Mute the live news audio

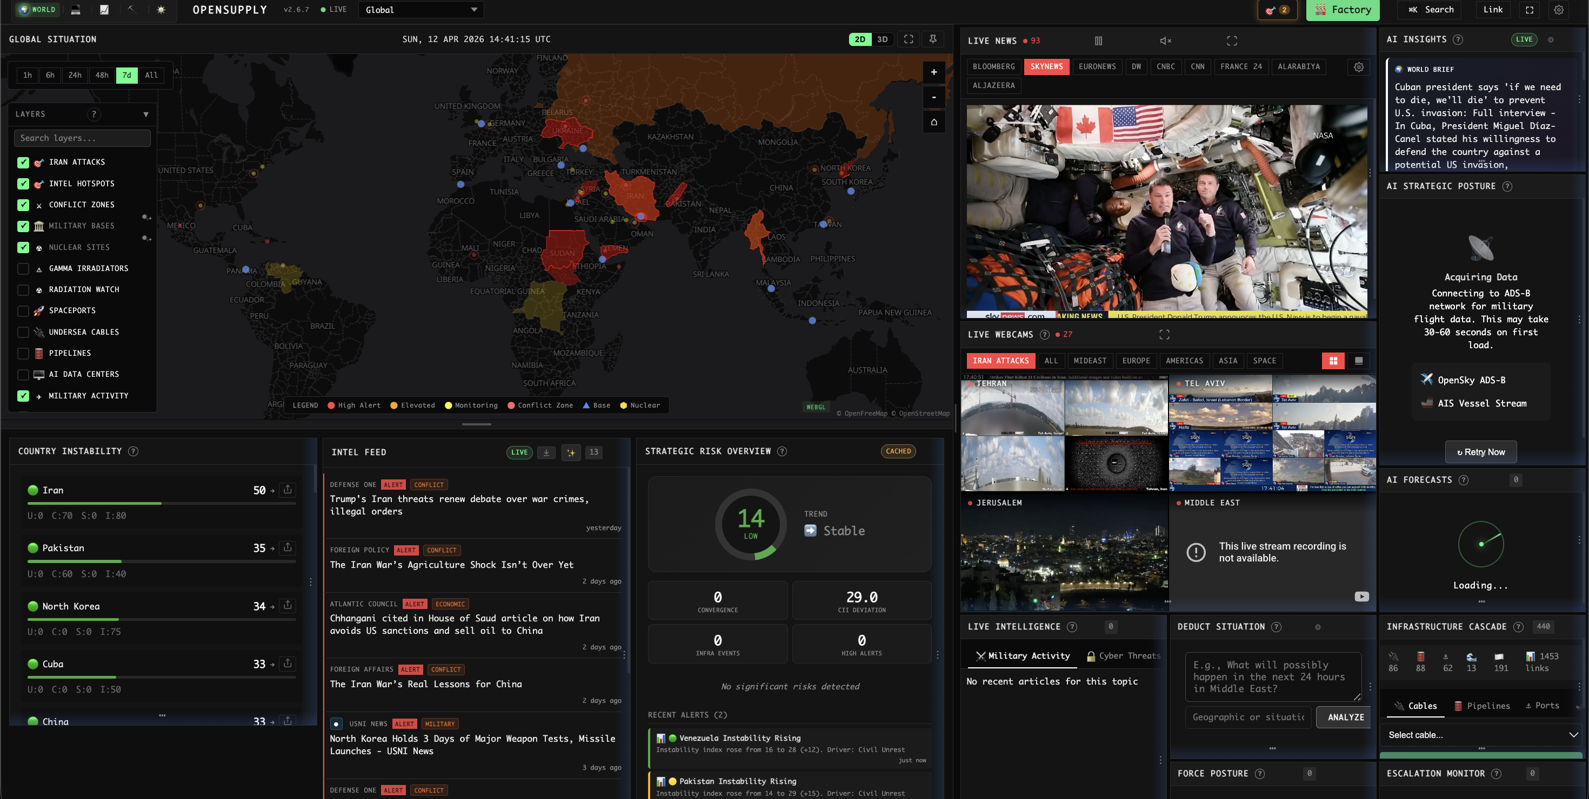coord(1165,40)
